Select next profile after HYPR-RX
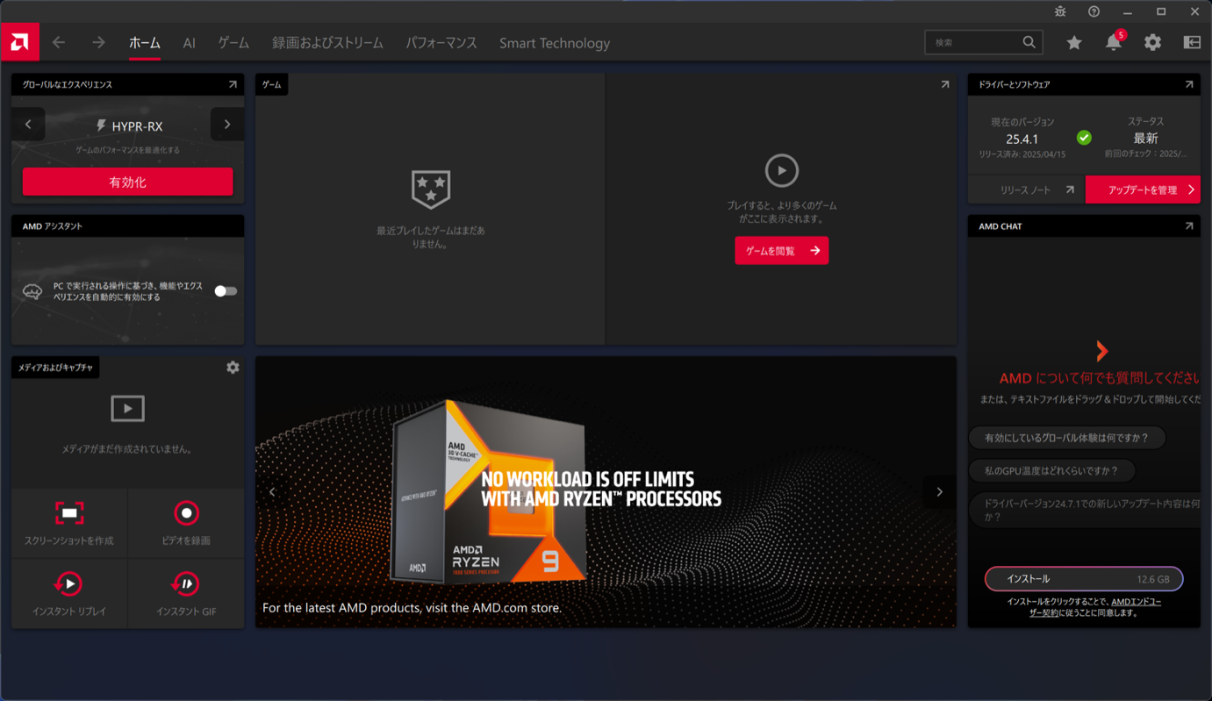This screenshot has height=701, width=1212. (x=227, y=125)
